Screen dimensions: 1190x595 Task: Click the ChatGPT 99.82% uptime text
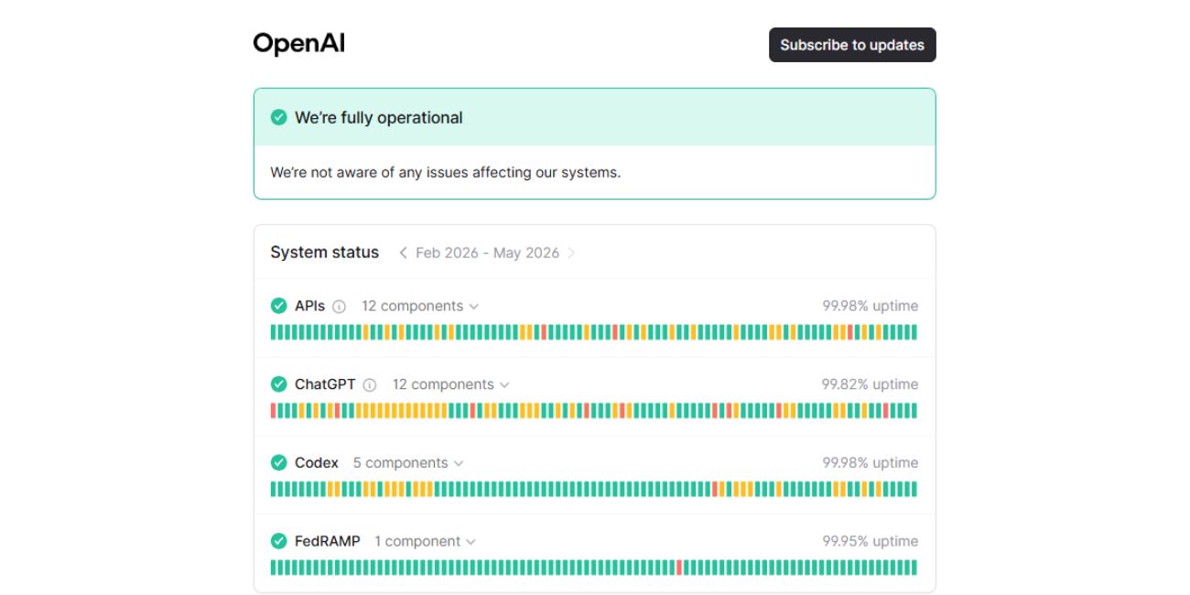pyautogui.click(x=870, y=384)
